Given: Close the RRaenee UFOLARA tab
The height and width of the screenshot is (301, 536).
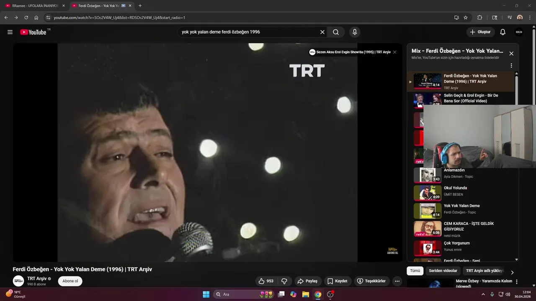Looking at the screenshot, I should 64,6.
